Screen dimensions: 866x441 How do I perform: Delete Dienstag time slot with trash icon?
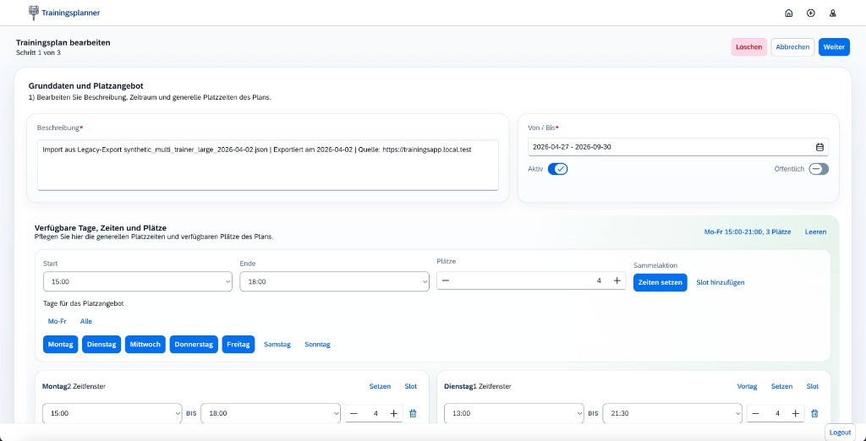pyautogui.click(x=814, y=413)
